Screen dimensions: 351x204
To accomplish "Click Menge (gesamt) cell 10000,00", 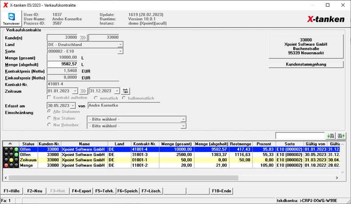I will [x=177, y=149].
